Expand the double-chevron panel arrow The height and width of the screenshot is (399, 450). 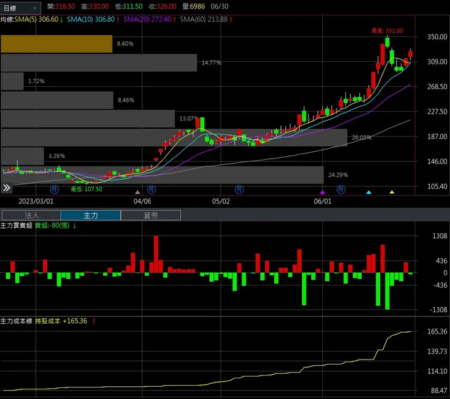point(6,188)
